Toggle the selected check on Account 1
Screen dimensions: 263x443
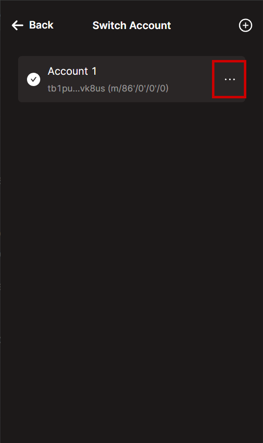pos(33,79)
